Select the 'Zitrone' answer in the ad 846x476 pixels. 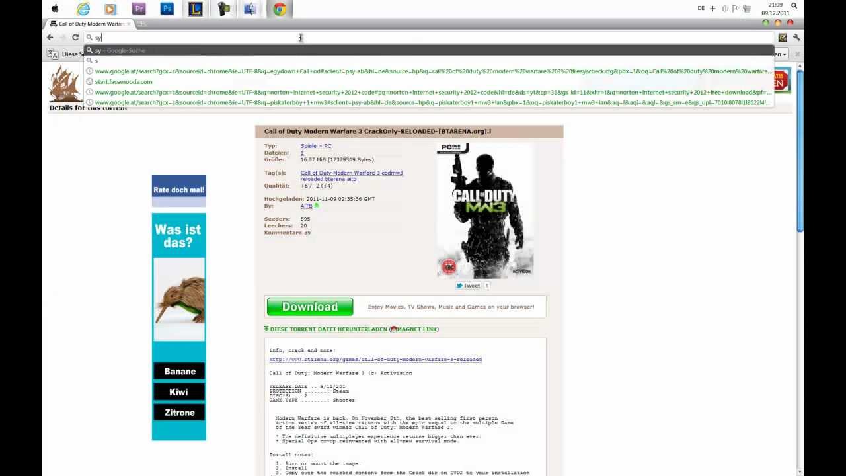coord(180,413)
